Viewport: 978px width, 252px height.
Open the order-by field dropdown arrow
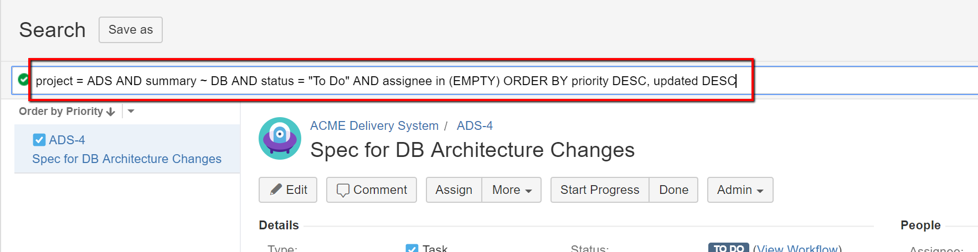[x=131, y=111]
